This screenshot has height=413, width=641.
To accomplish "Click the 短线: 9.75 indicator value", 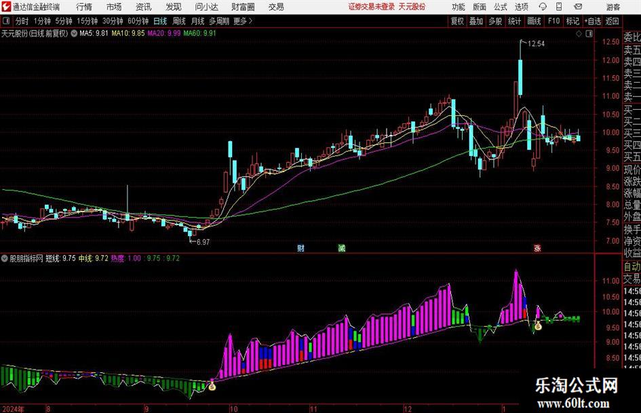I will point(60,258).
